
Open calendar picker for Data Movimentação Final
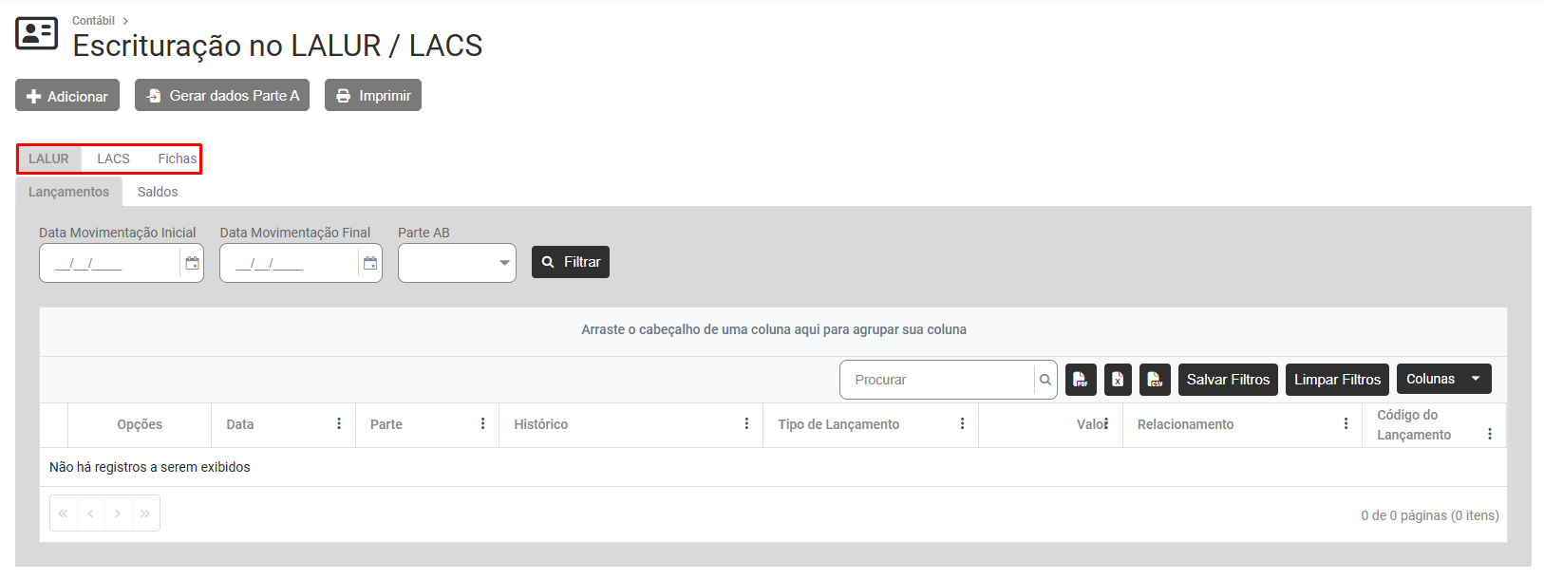(370, 263)
